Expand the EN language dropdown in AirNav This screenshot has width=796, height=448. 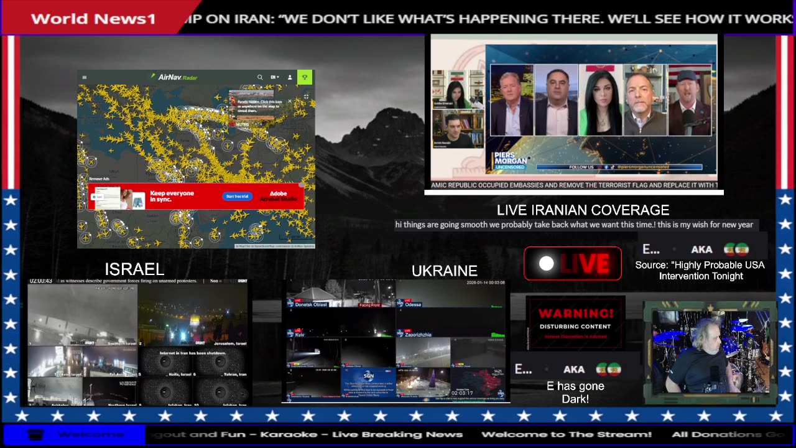[x=274, y=77]
